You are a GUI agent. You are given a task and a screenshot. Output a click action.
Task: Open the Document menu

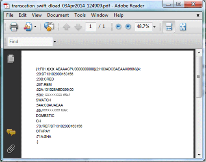tap(58, 15)
